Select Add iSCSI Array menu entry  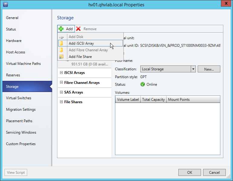pos(81,43)
